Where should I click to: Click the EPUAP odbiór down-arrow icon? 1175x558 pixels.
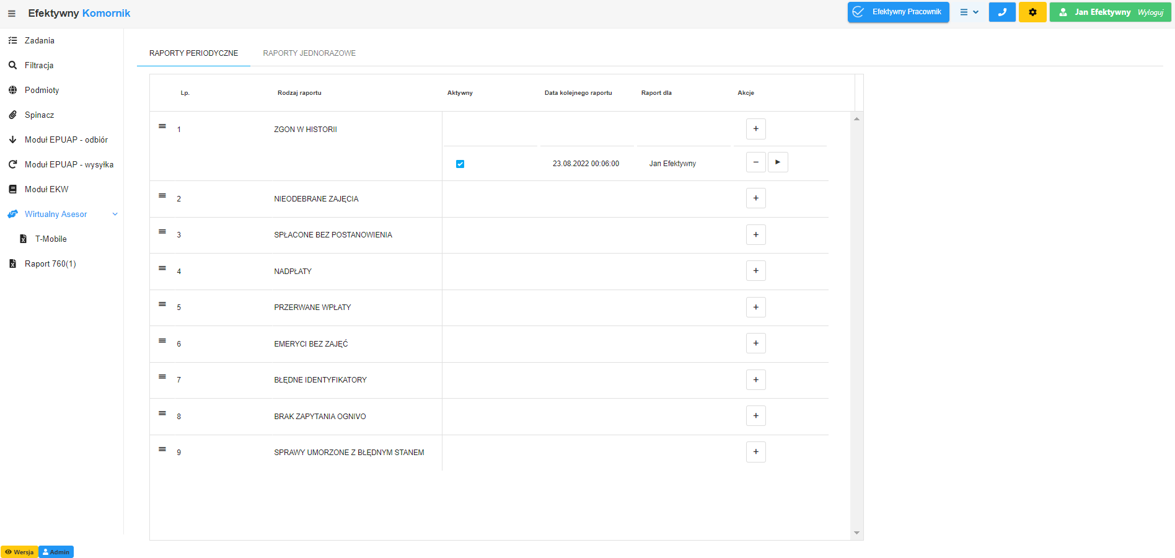[x=12, y=139]
